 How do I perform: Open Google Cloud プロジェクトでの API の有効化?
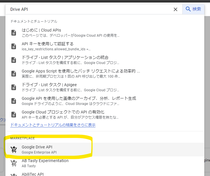click(105, 115)
